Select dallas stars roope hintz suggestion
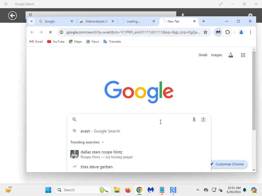 click(139, 154)
